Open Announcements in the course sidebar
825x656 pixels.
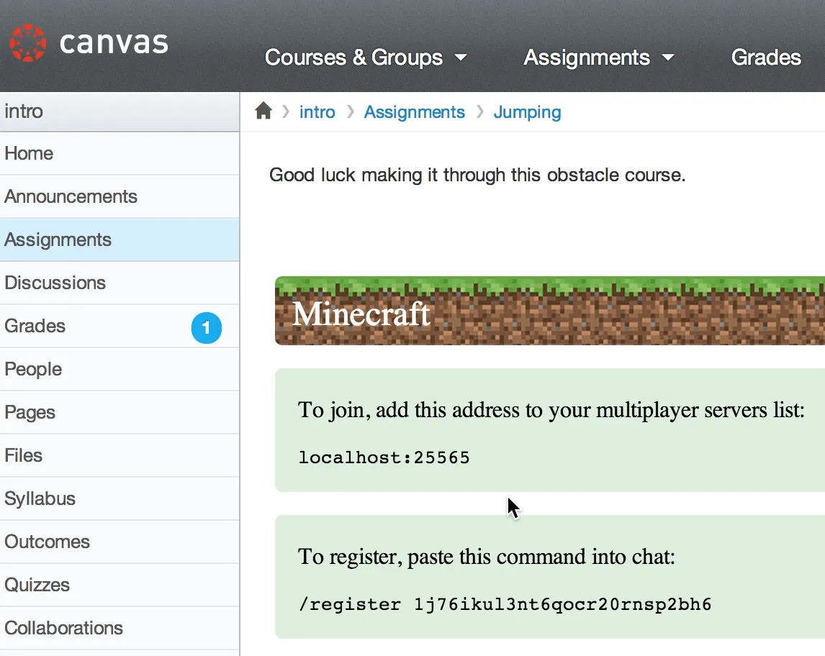point(120,196)
